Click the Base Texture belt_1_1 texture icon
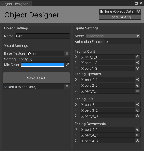The height and width of the screenshot is (151, 144). [x=29, y=54]
